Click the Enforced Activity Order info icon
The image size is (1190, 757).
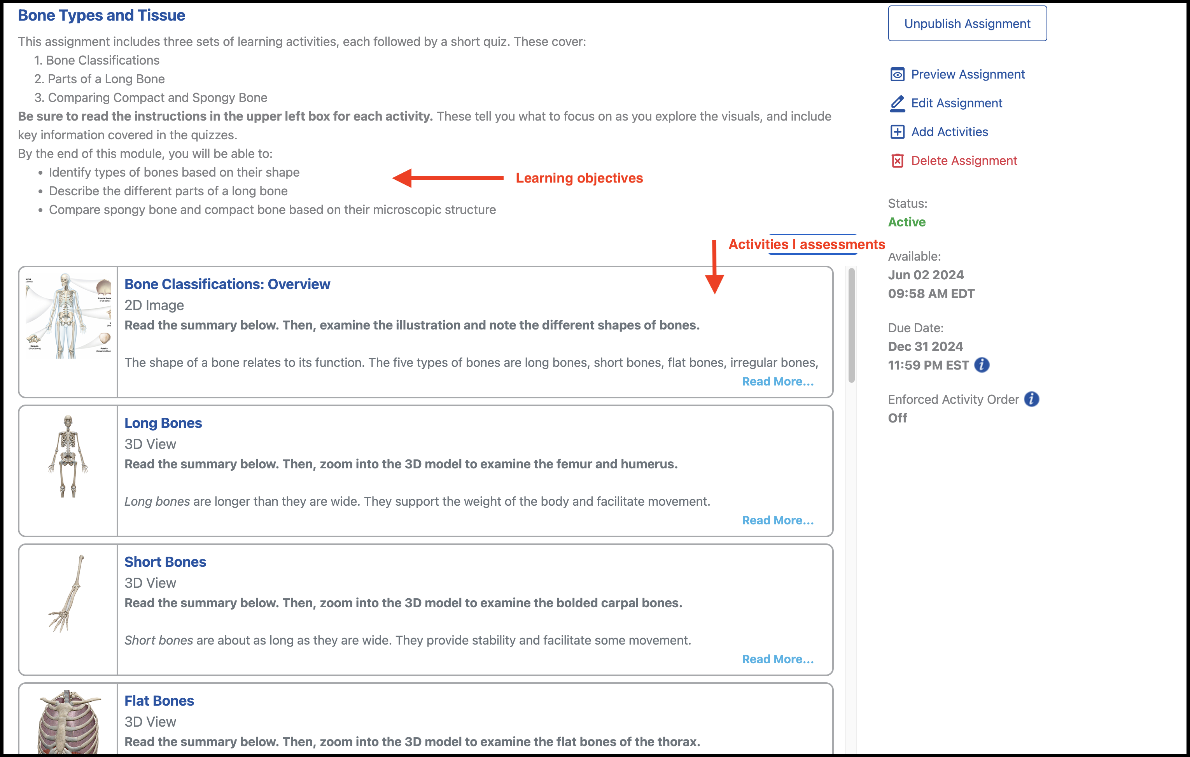[1031, 399]
